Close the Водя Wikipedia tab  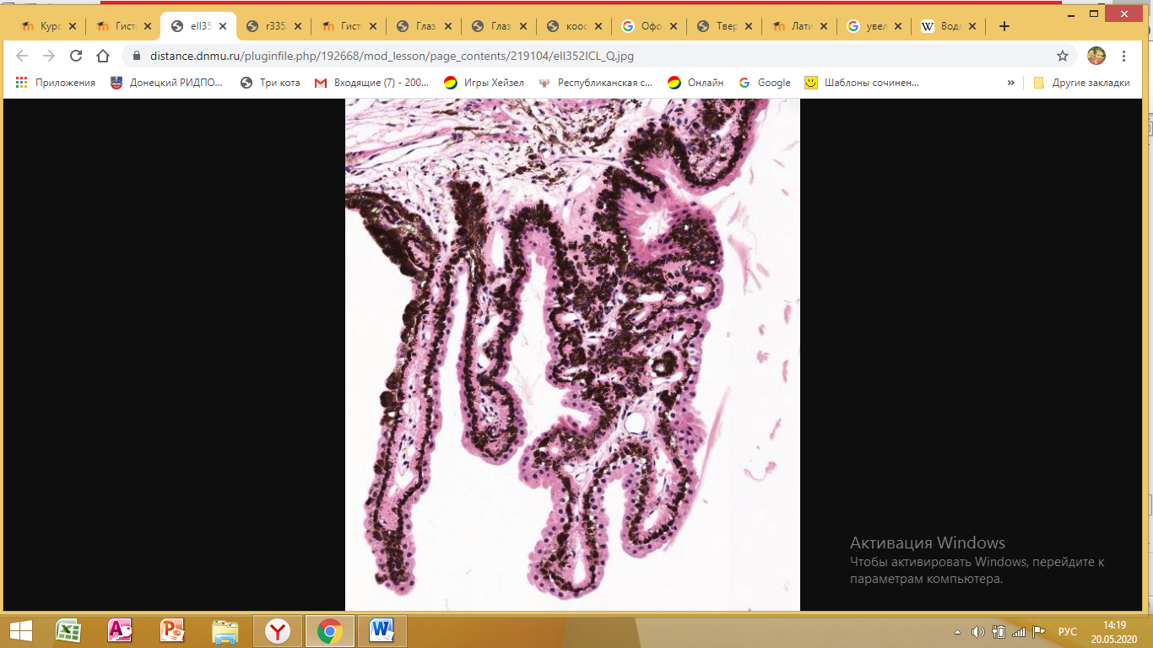pos(972,26)
